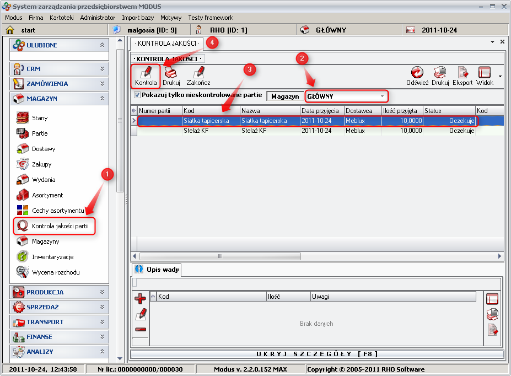Click UKRYJ SZCZEGÓŁY [F8] button
511x376 pixels.
coord(317,354)
